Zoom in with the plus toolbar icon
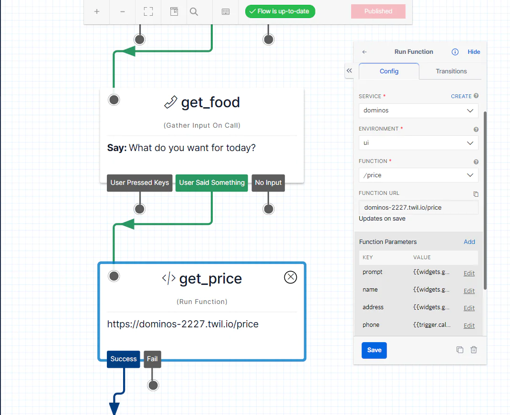The width and height of the screenshot is (510, 415). coord(96,12)
